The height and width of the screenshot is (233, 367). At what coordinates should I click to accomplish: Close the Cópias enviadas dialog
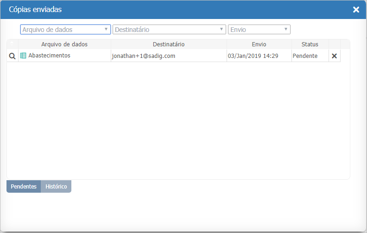point(356,10)
